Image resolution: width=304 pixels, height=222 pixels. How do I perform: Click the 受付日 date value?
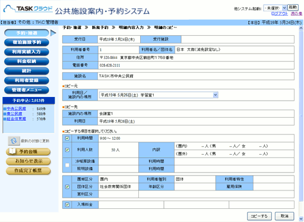pos(117,39)
